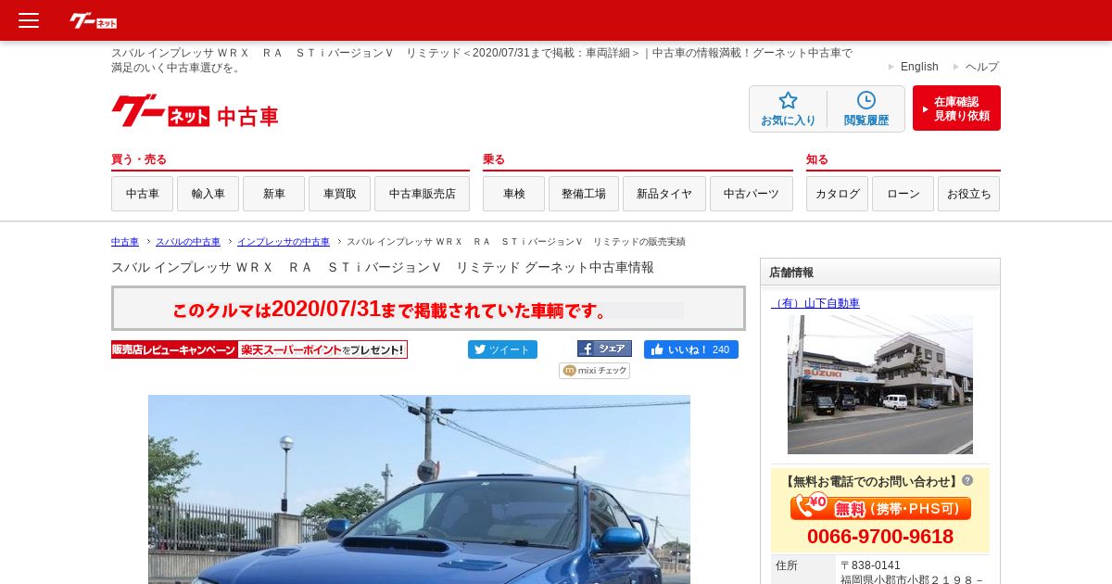Click 在庫確認 見積り依頼 red button
Screen dimensions: 1112x584
click(956, 108)
